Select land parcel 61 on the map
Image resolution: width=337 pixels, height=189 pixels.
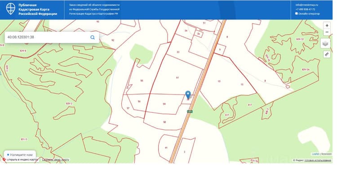click(177, 78)
